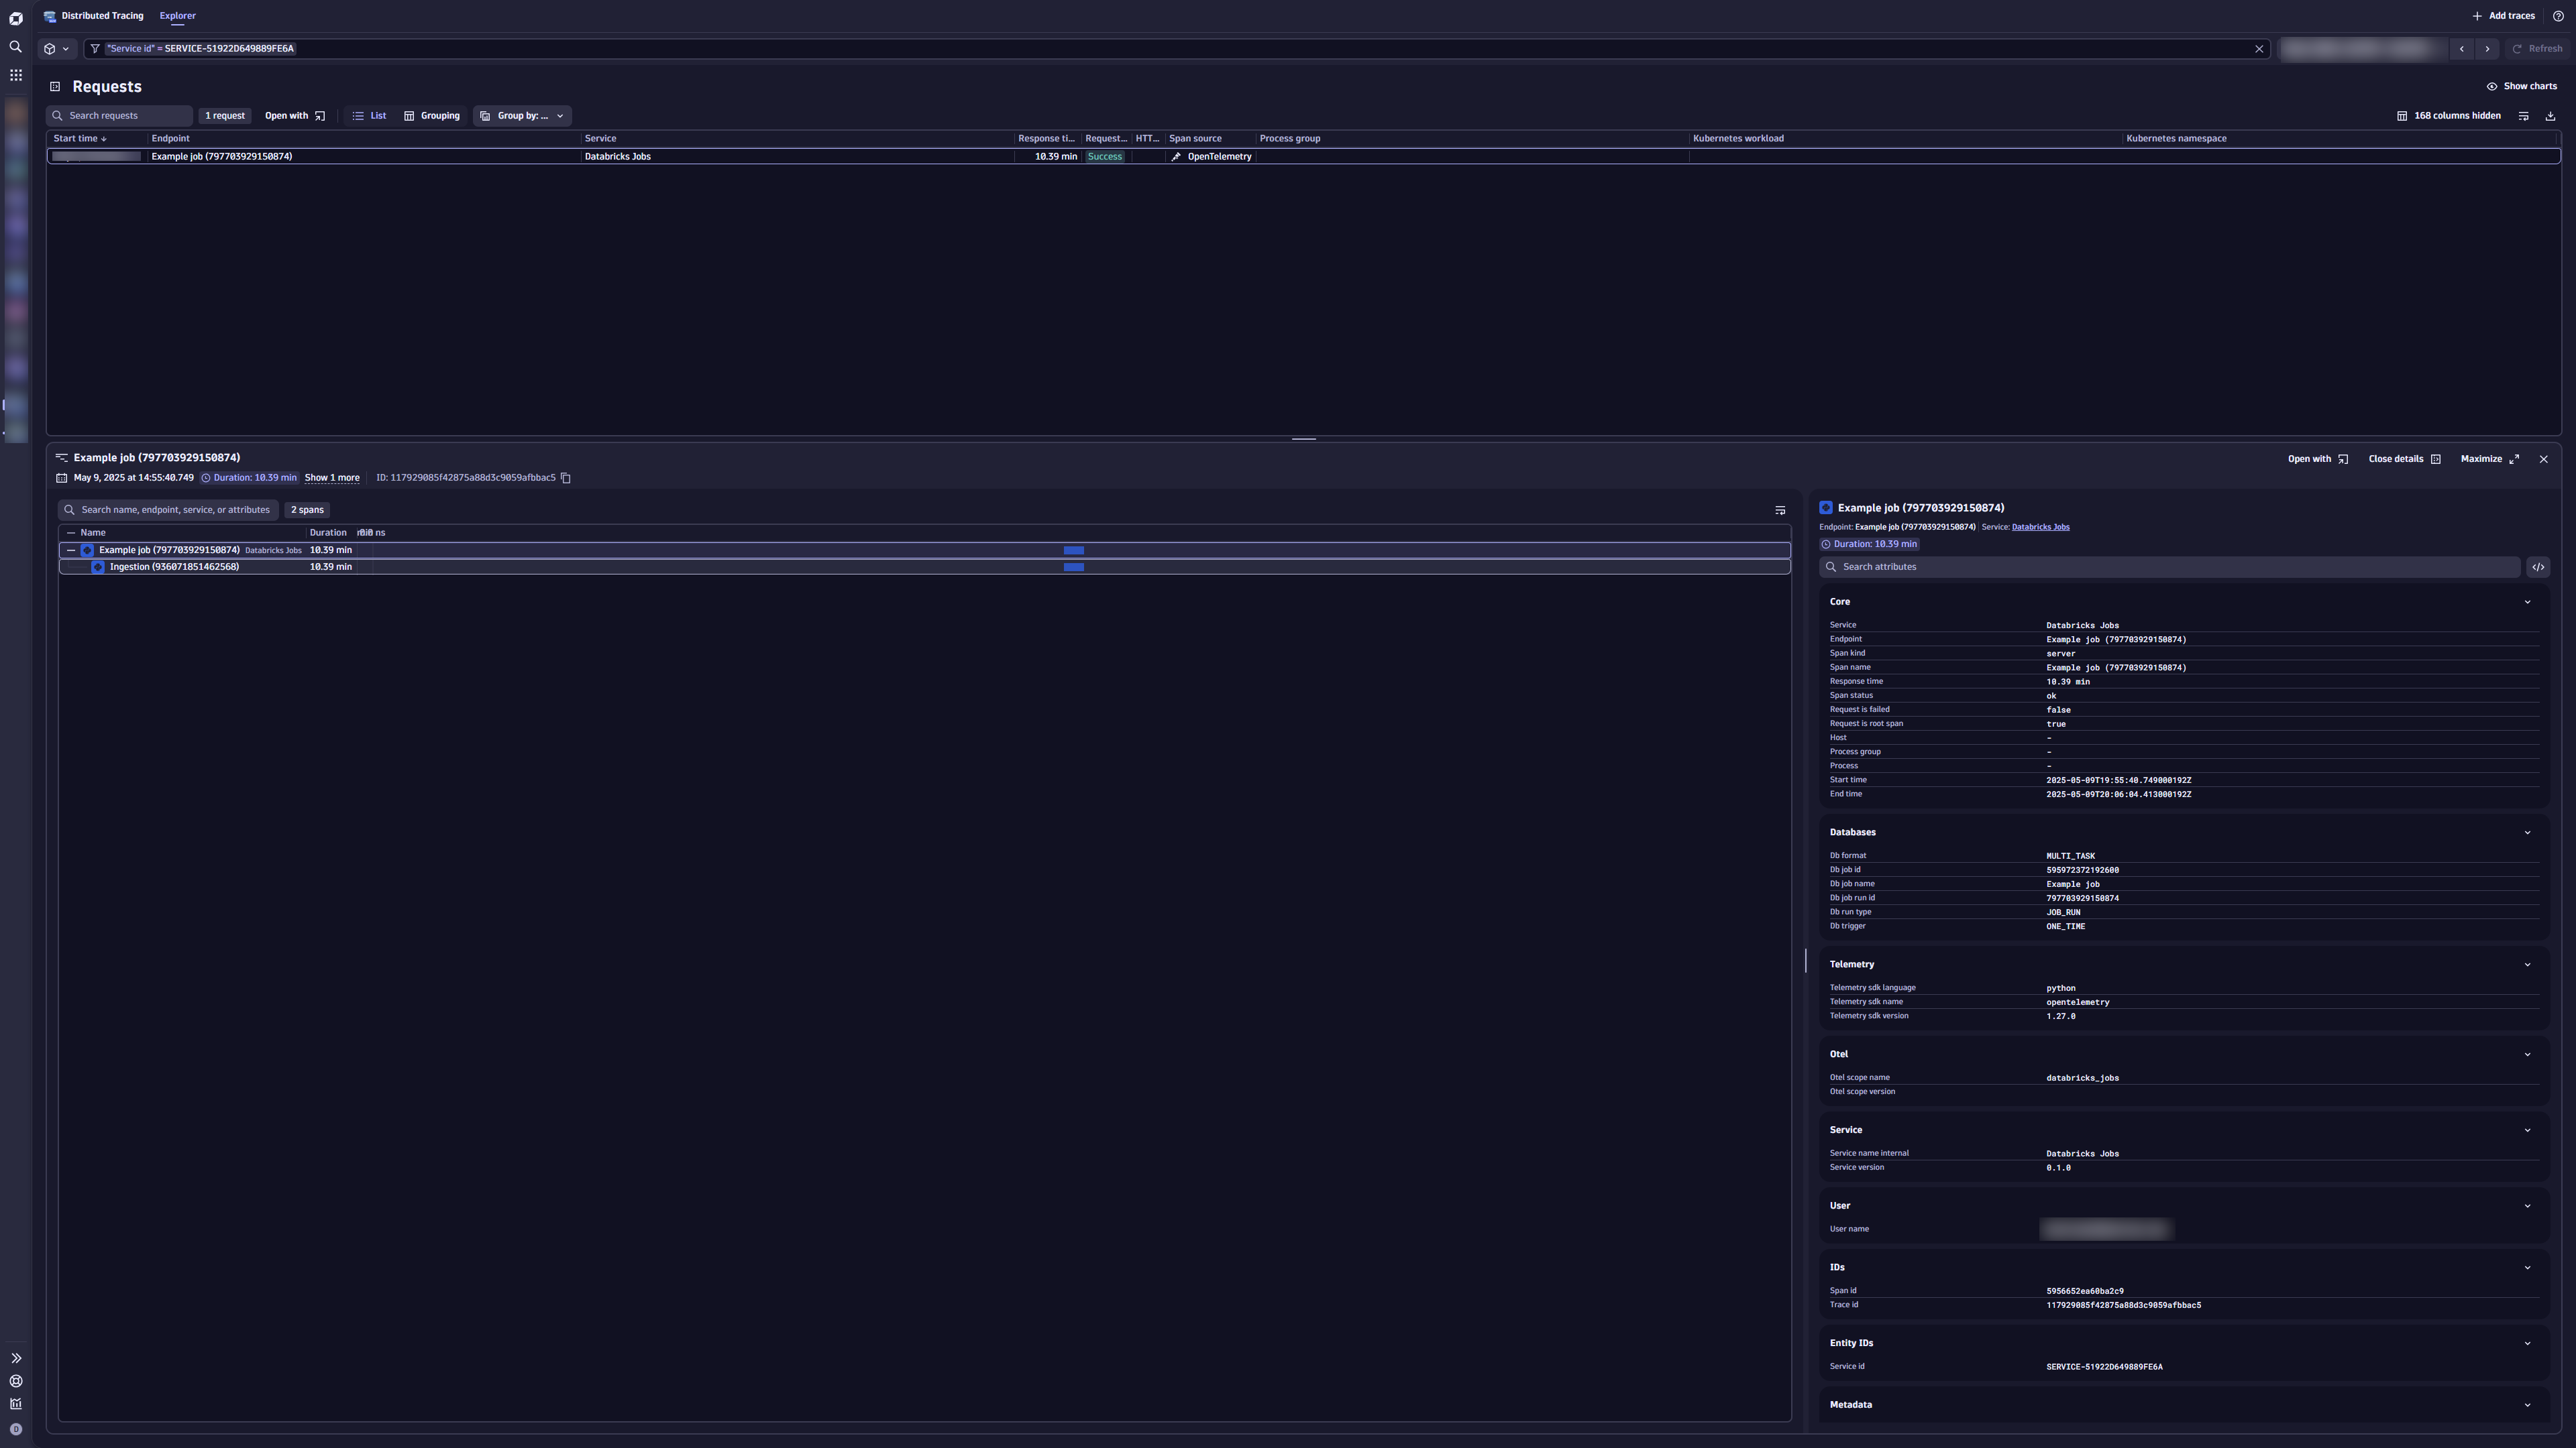Open the user profile icon at sidebar bottom

16,1429
